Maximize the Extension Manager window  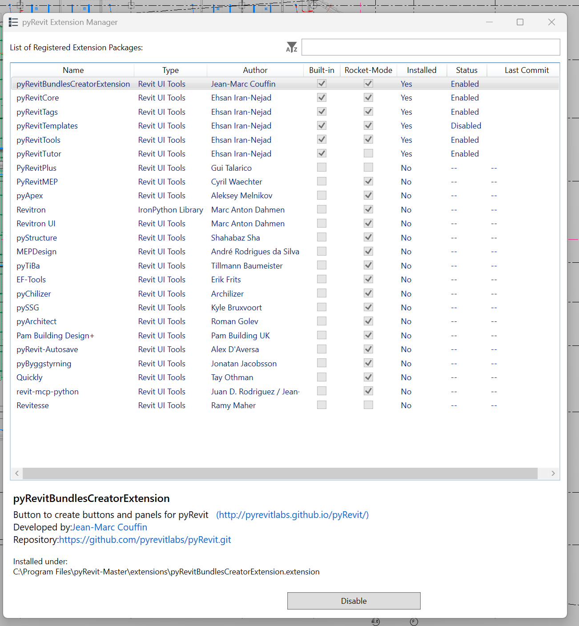pyautogui.click(x=520, y=22)
